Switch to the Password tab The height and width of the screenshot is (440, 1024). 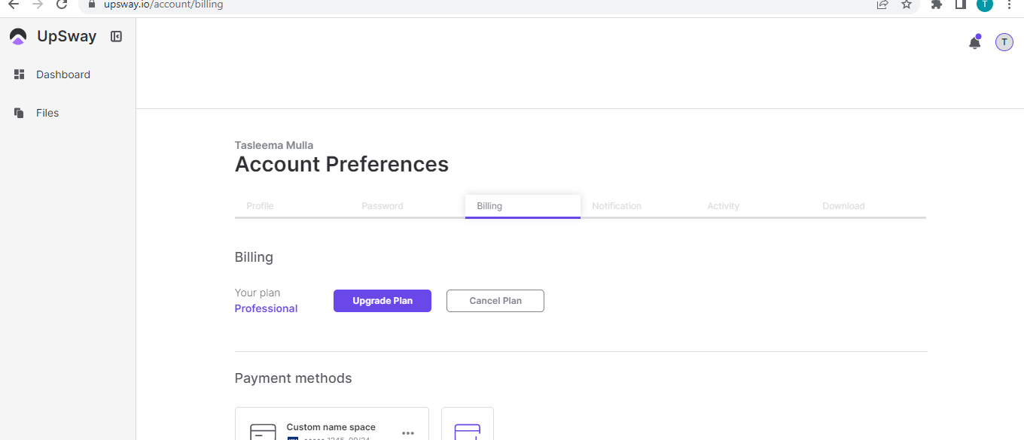point(382,206)
